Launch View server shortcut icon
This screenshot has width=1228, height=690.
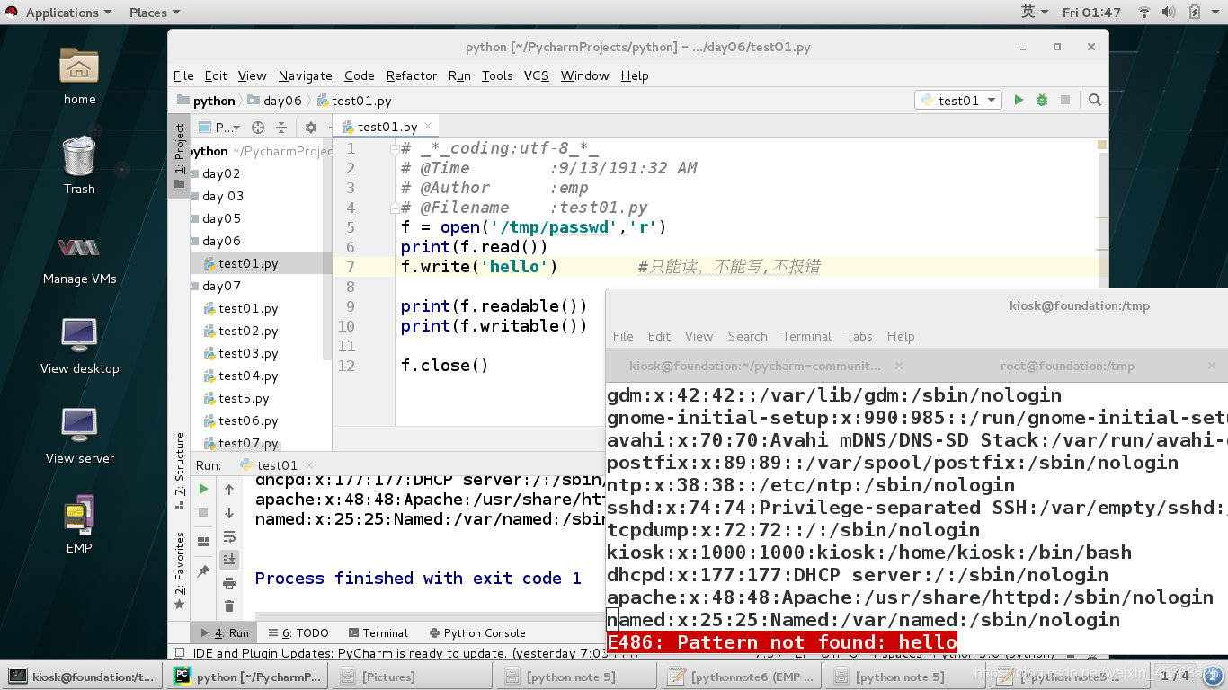click(79, 425)
